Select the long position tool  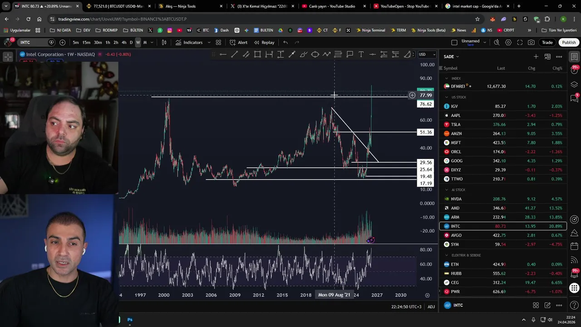point(384,54)
